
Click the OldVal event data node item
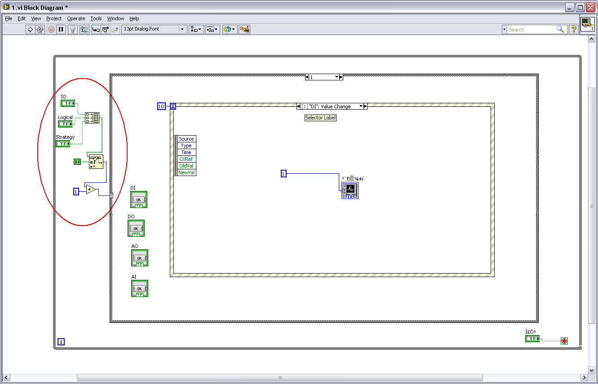186,166
